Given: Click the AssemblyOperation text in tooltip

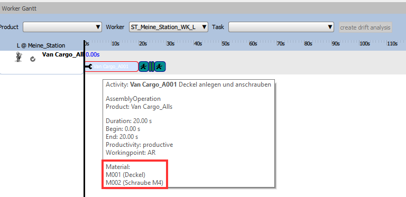Looking at the screenshot, I should click(133, 99).
